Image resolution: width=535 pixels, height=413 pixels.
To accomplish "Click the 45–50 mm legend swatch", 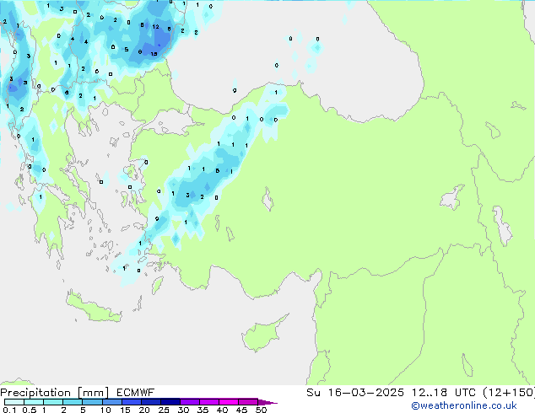I will (248, 402).
